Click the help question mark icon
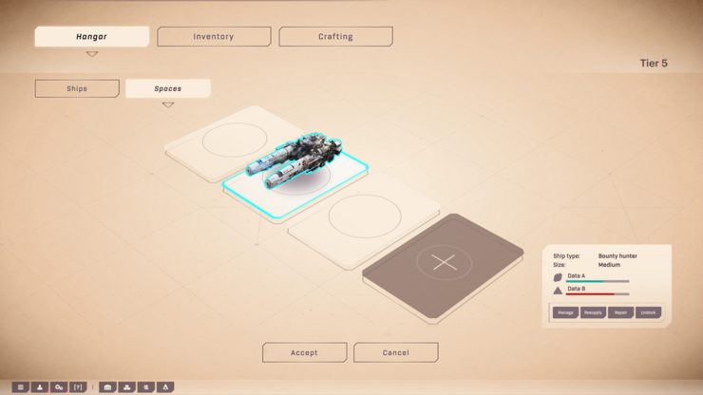The height and width of the screenshot is (395, 703). click(x=78, y=387)
